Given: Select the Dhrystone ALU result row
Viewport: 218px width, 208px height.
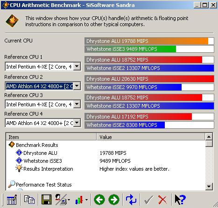Looking at the screenshot, I should pos(106,153).
